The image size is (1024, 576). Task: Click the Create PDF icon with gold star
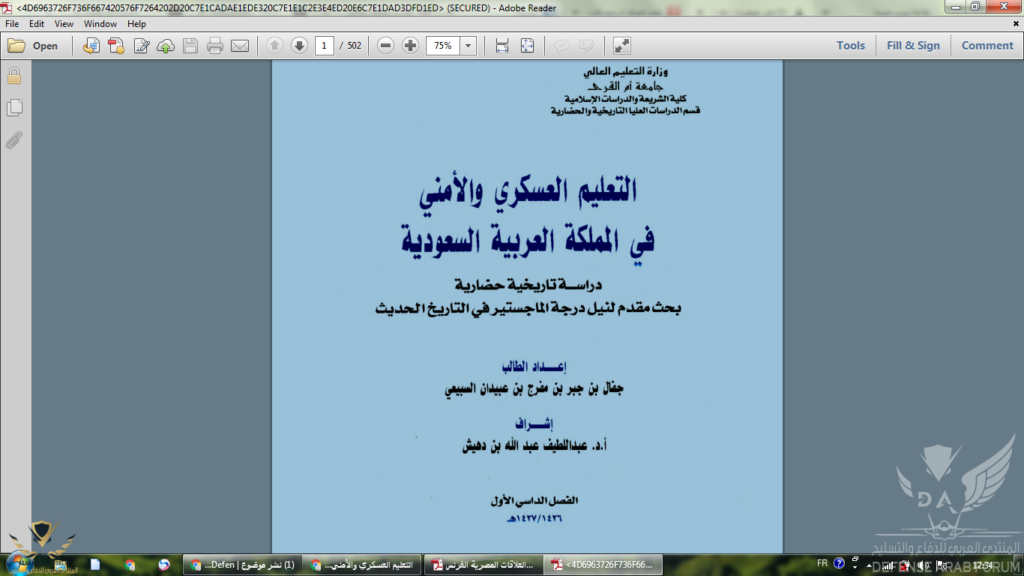(x=116, y=46)
